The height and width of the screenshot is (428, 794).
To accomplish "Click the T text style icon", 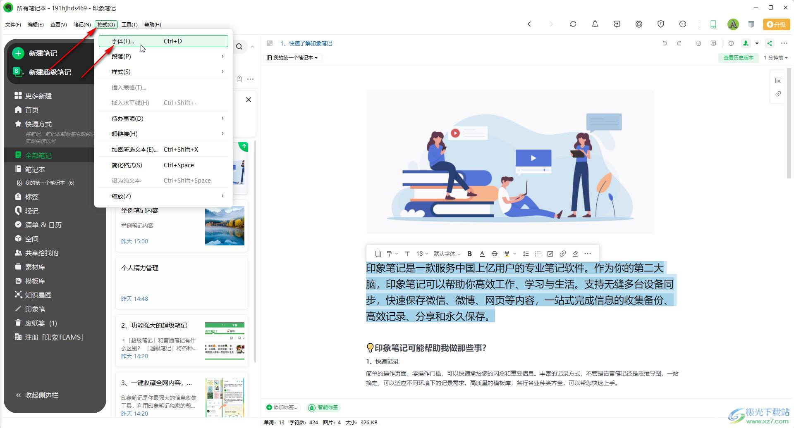I will (407, 254).
